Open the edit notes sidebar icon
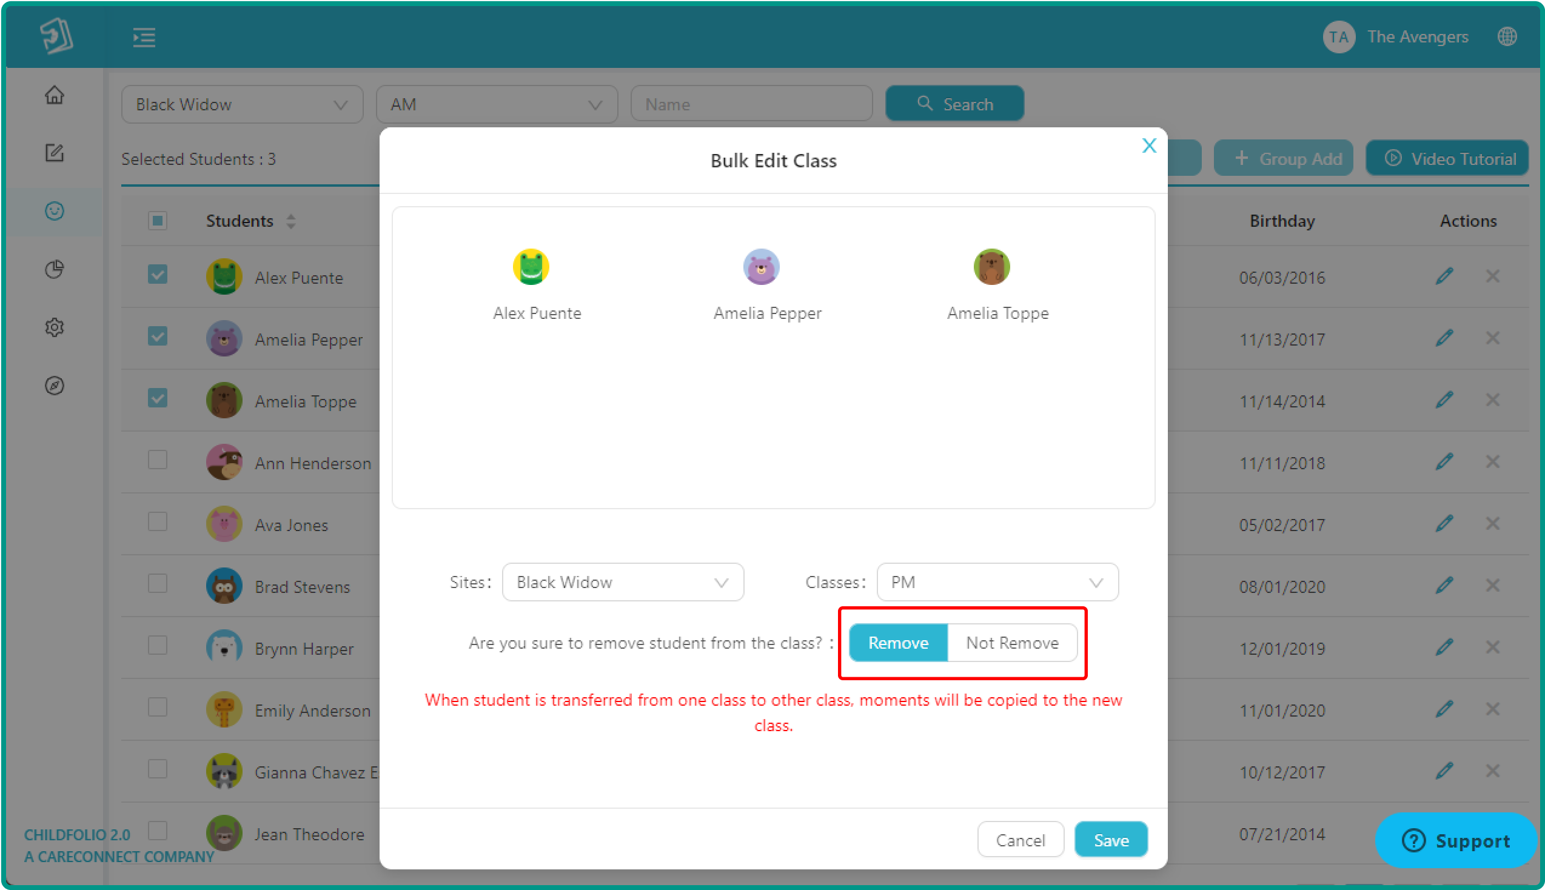1545x890 pixels. (55, 153)
